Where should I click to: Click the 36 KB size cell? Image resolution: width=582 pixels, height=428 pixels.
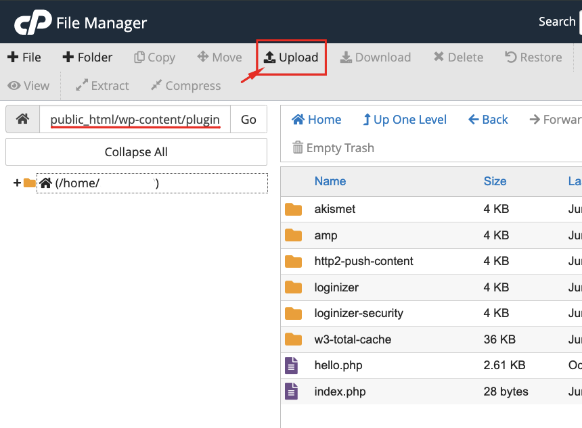[x=499, y=339]
